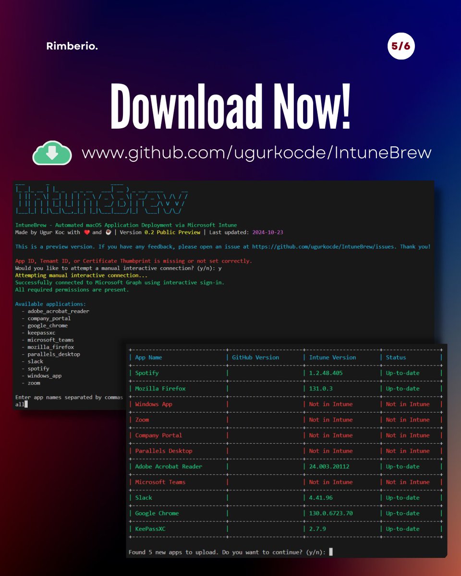The image size is (461, 576).
Task: Select spotify in the applications list
Action: 38,369
